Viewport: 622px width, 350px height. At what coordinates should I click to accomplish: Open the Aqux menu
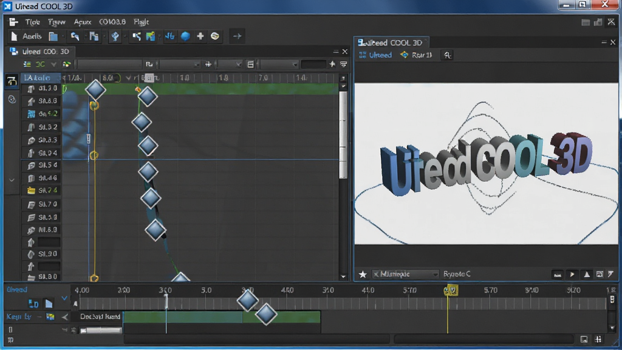[83, 22]
